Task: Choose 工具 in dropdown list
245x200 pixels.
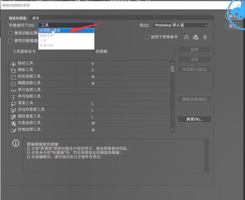Action: [x=66, y=40]
